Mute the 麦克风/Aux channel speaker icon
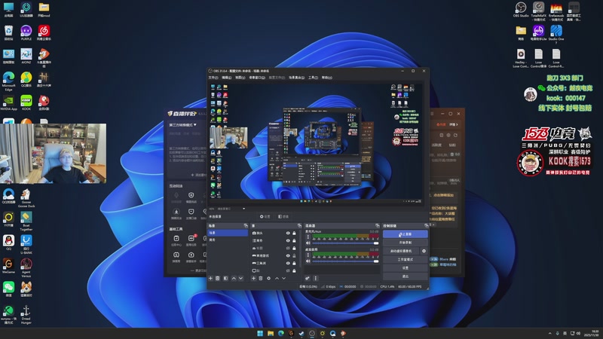The image size is (603, 339). [x=308, y=243]
